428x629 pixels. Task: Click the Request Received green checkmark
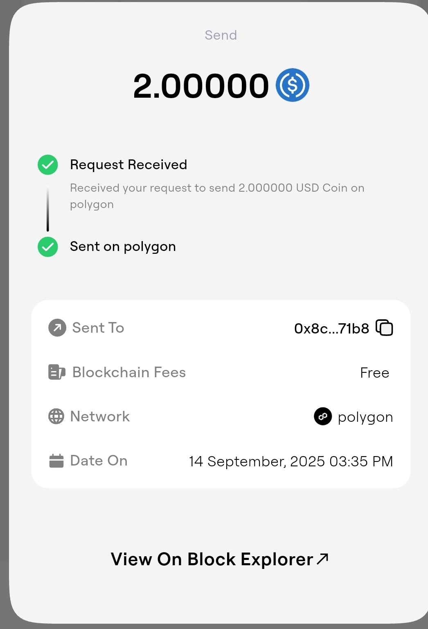click(x=48, y=165)
